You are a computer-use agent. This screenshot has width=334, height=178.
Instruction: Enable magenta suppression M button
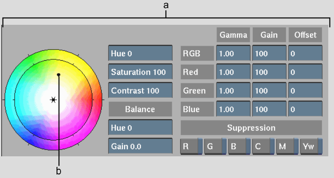click(286, 146)
